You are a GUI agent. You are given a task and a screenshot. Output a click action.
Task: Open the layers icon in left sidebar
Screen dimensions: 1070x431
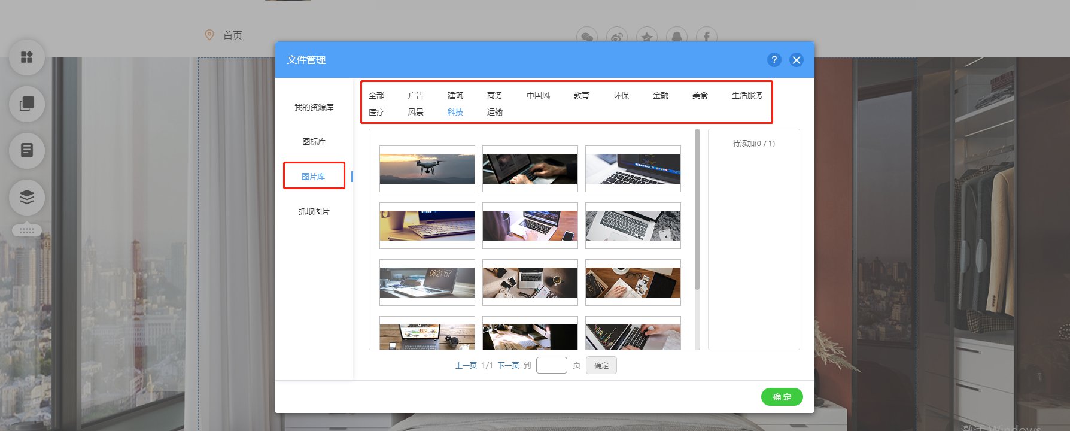click(27, 197)
